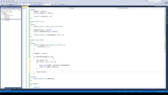Click the Save All toolbar icon

pyautogui.click(x=12, y=5)
